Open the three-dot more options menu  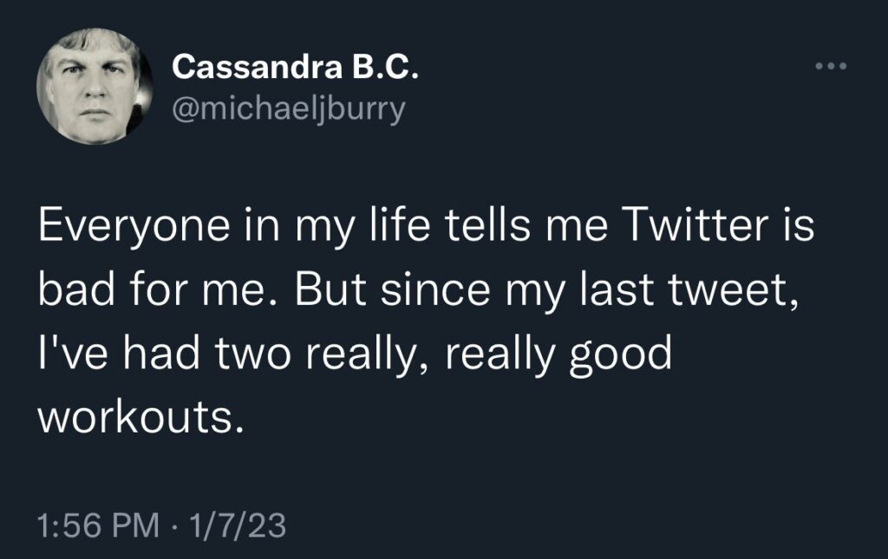tap(830, 67)
